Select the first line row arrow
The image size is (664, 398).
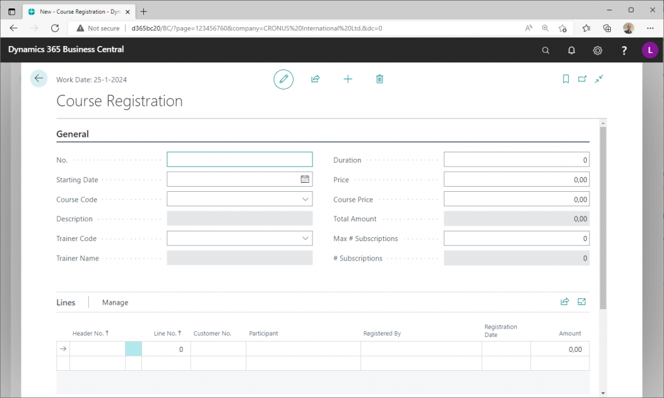[x=63, y=349]
